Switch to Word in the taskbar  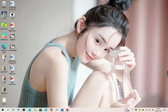click(x=62, y=110)
